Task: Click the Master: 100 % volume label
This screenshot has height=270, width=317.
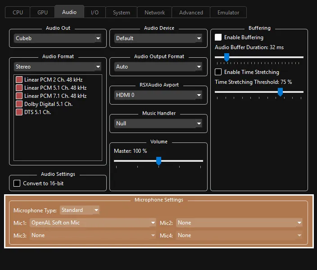Action: pos(131,151)
